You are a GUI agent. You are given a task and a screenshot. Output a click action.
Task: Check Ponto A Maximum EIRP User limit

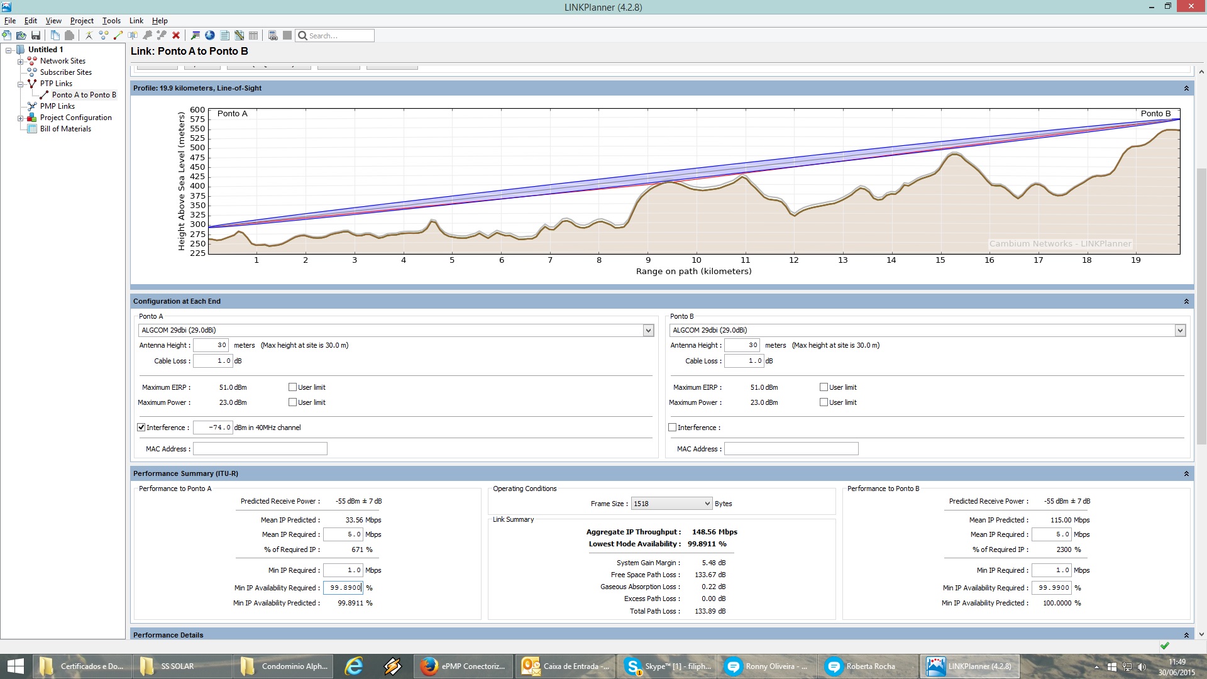point(292,387)
